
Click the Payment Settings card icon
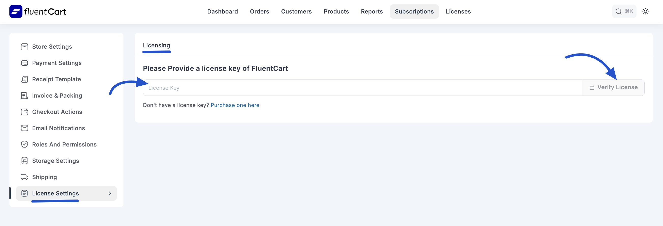(24, 63)
